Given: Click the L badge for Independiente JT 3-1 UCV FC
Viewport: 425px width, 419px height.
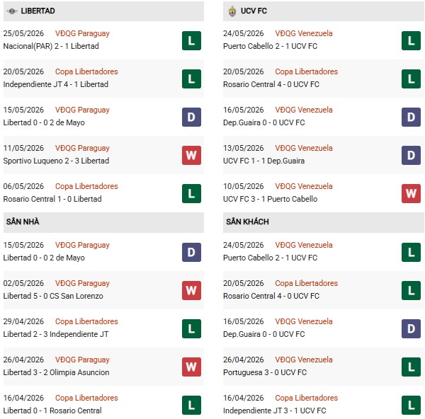Looking at the screenshot, I should (x=411, y=405).
